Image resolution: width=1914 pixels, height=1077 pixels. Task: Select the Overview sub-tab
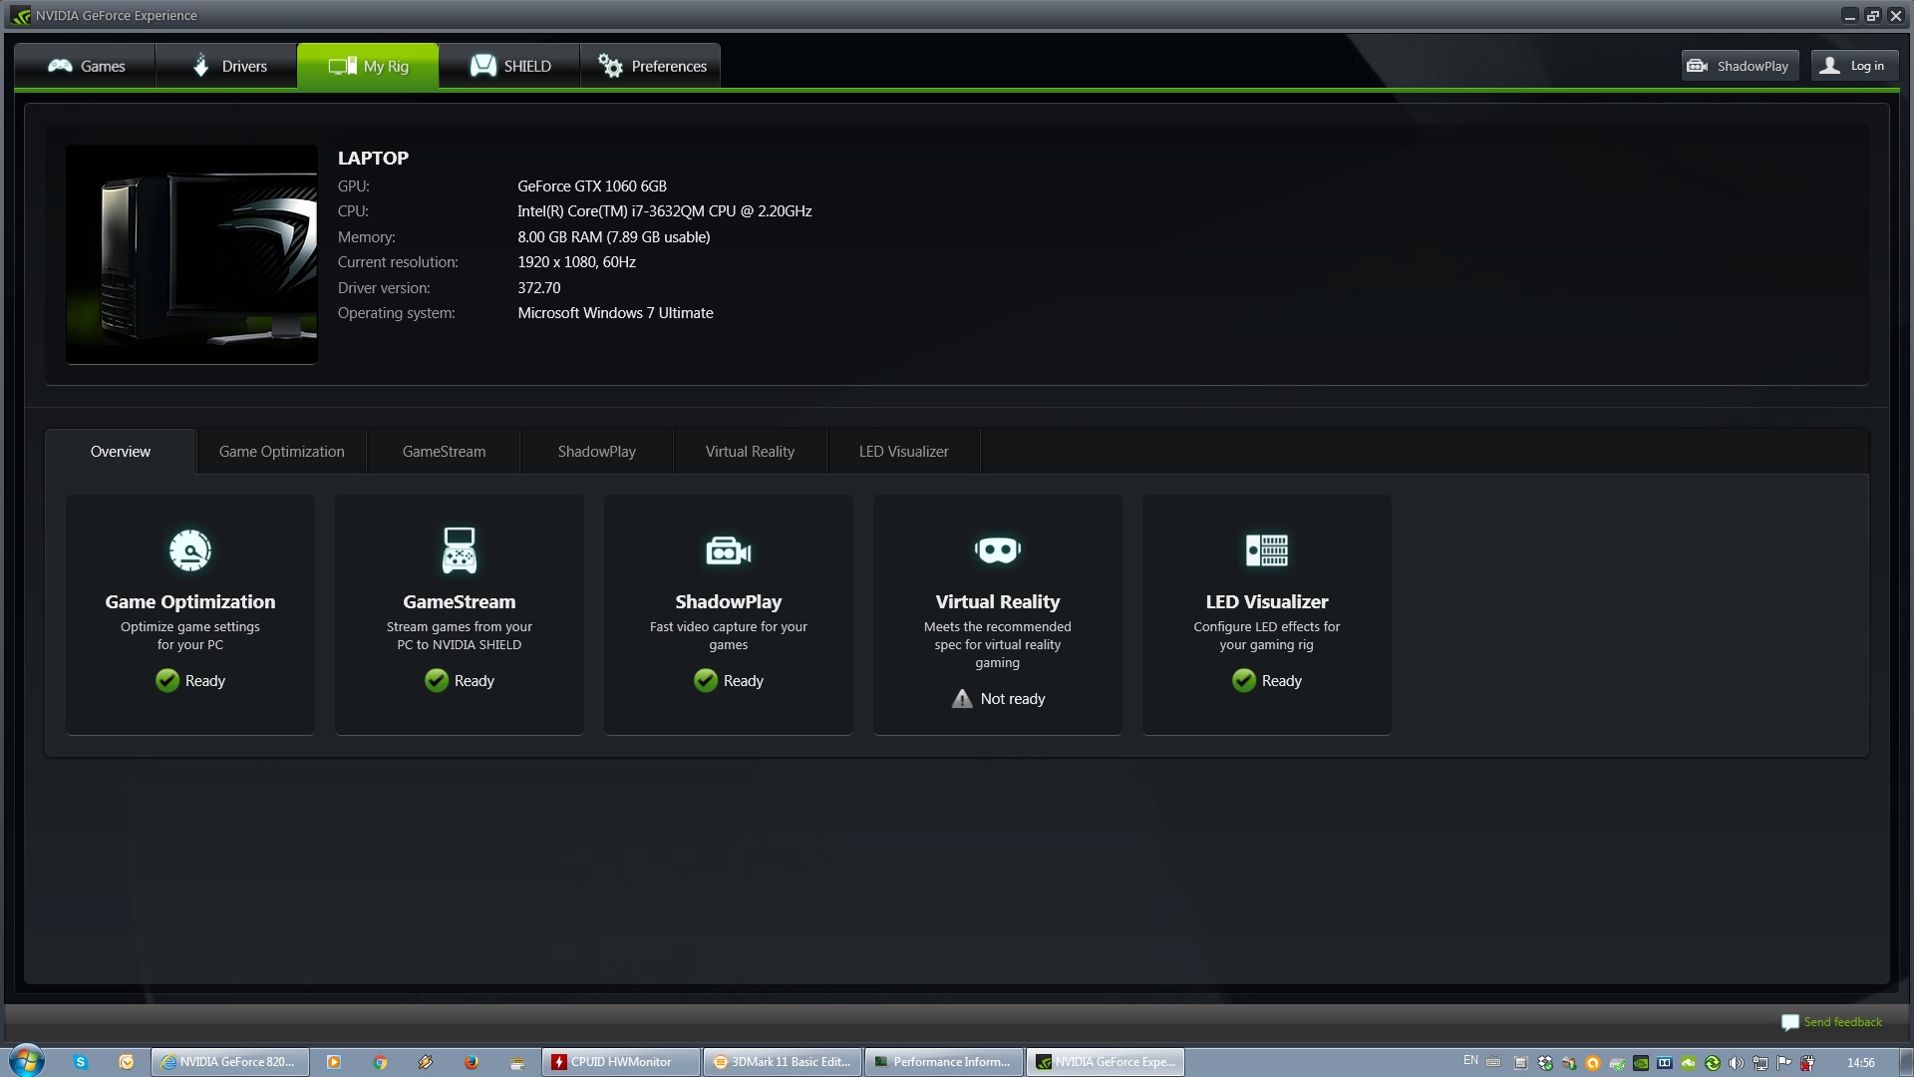pyautogui.click(x=121, y=452)
